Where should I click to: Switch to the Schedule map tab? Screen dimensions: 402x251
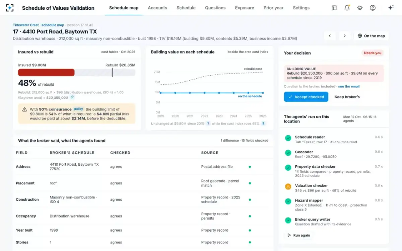tap(124, 8)
